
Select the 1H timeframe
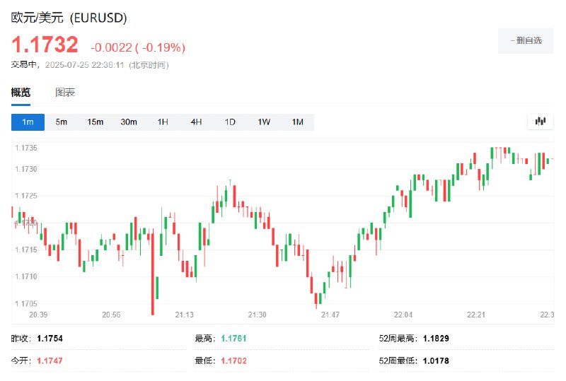click(x=163, y=122)
